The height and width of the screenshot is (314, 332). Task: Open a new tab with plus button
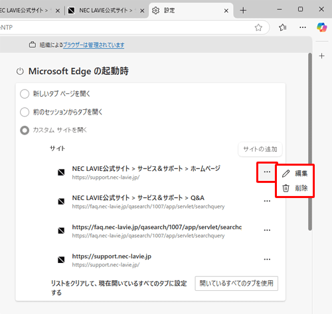click(x=243, y=11)
